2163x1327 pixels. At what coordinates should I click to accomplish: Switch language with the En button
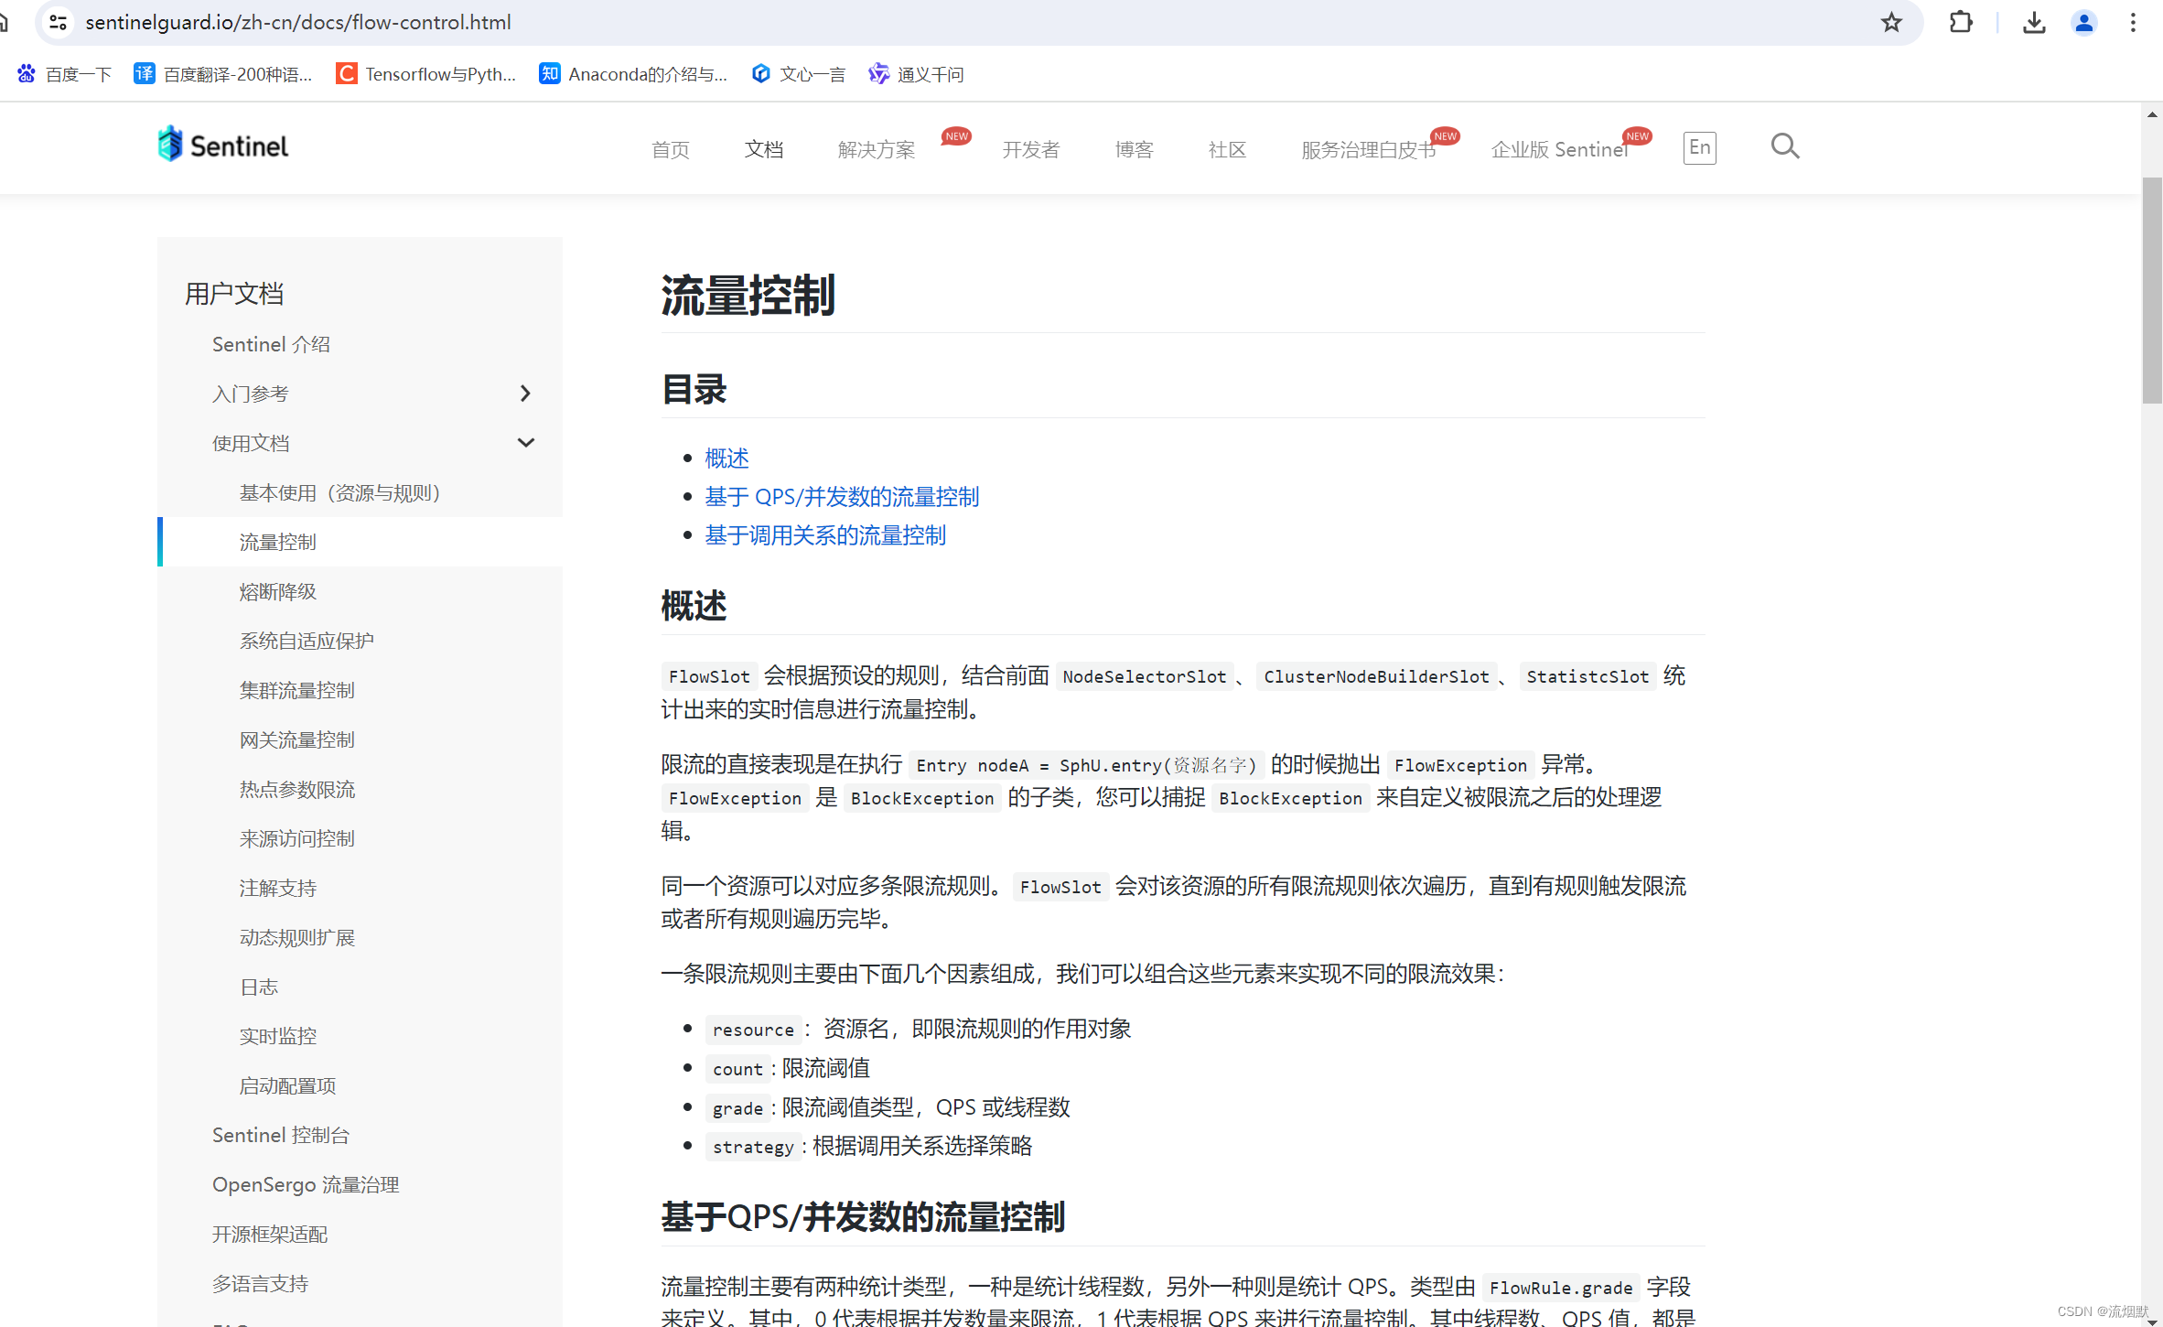1699,147
